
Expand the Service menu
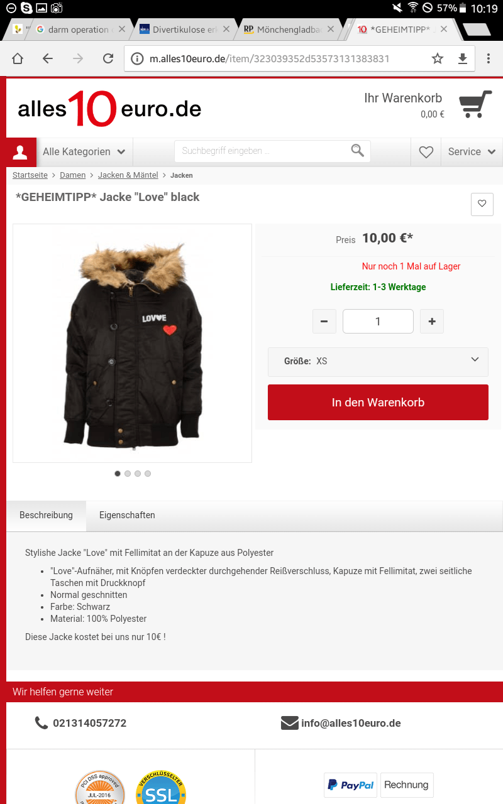[x=472, y=152]
